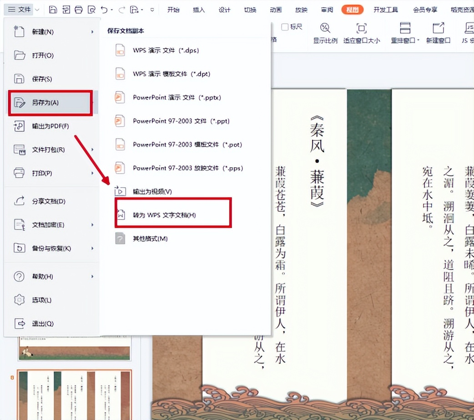Open the 文件 menu dropdown arrow
The image size is (474, 420).
pyautogui.click(x=37, y=10)
